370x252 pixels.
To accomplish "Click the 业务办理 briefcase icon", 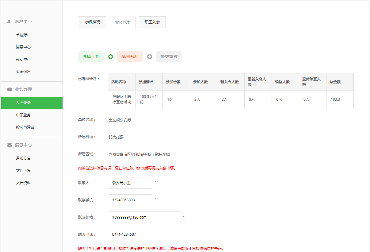I will 9,89.
